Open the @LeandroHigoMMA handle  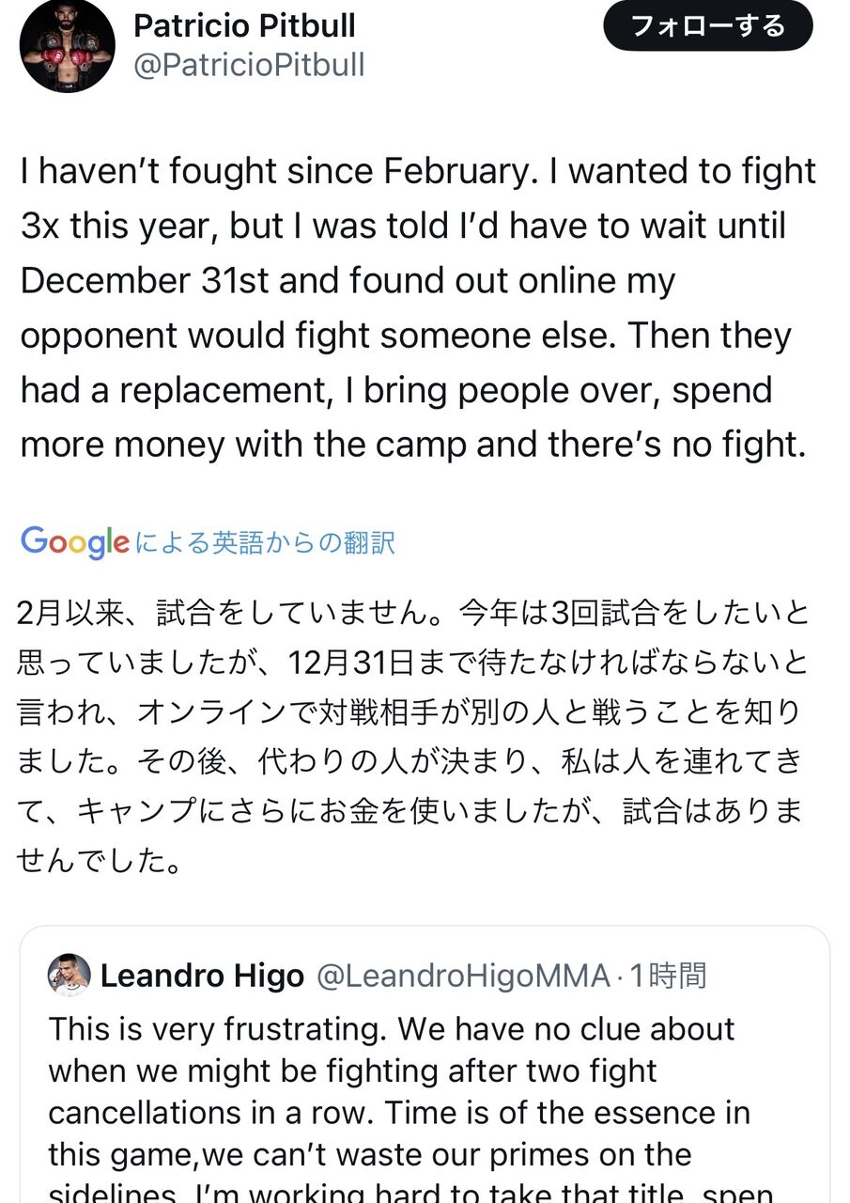coord(463,976)
